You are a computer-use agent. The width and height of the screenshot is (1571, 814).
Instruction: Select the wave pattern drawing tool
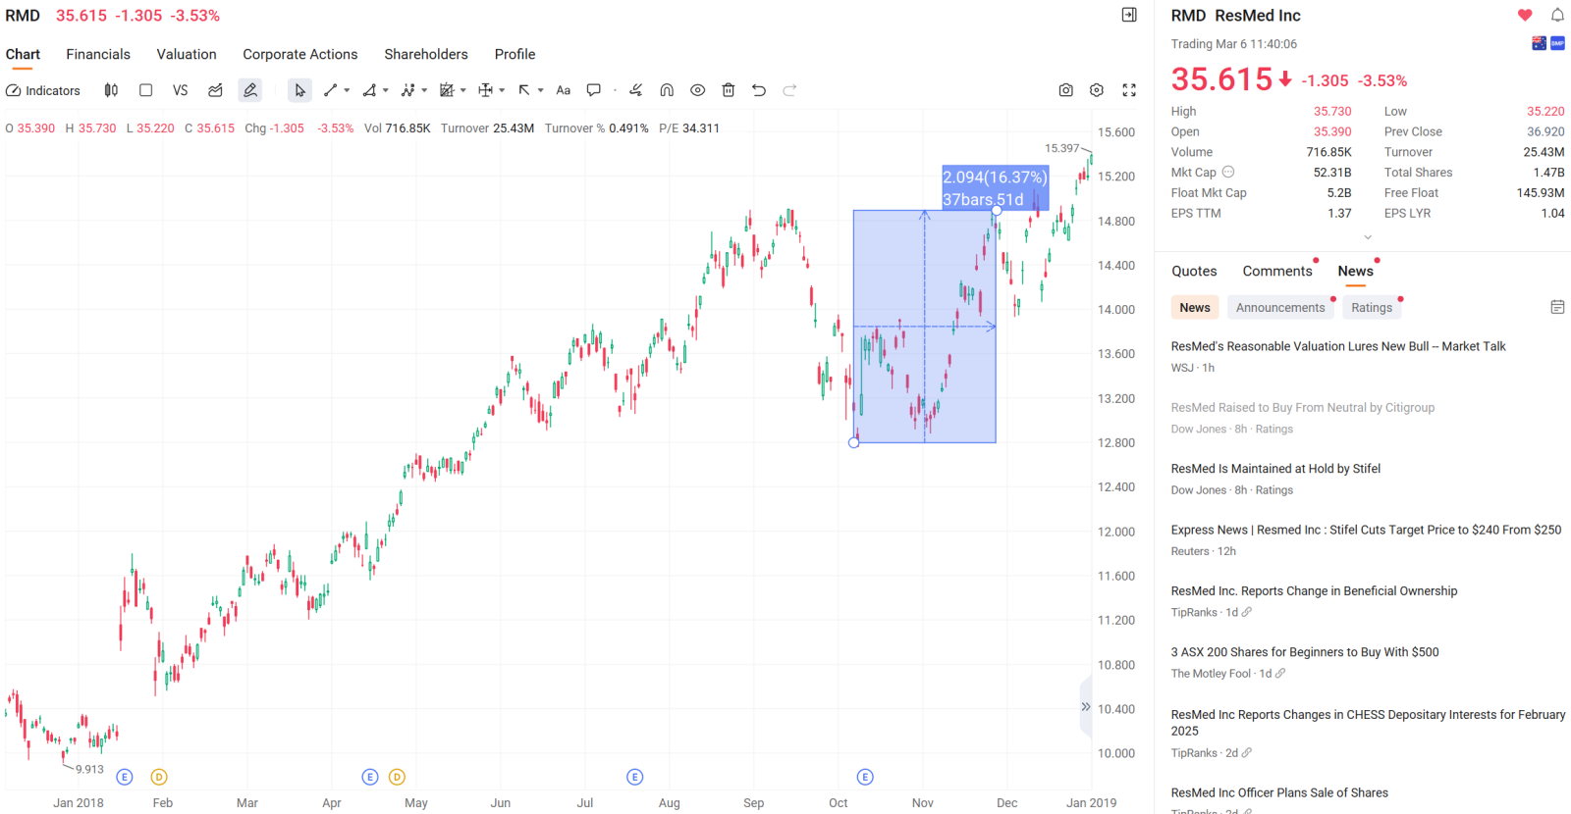click(x=407, y=90)
